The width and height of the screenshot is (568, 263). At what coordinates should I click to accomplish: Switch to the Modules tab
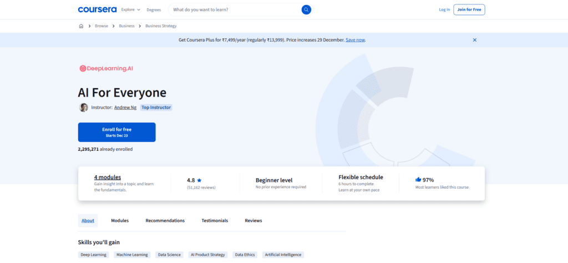tap(120, 221)
